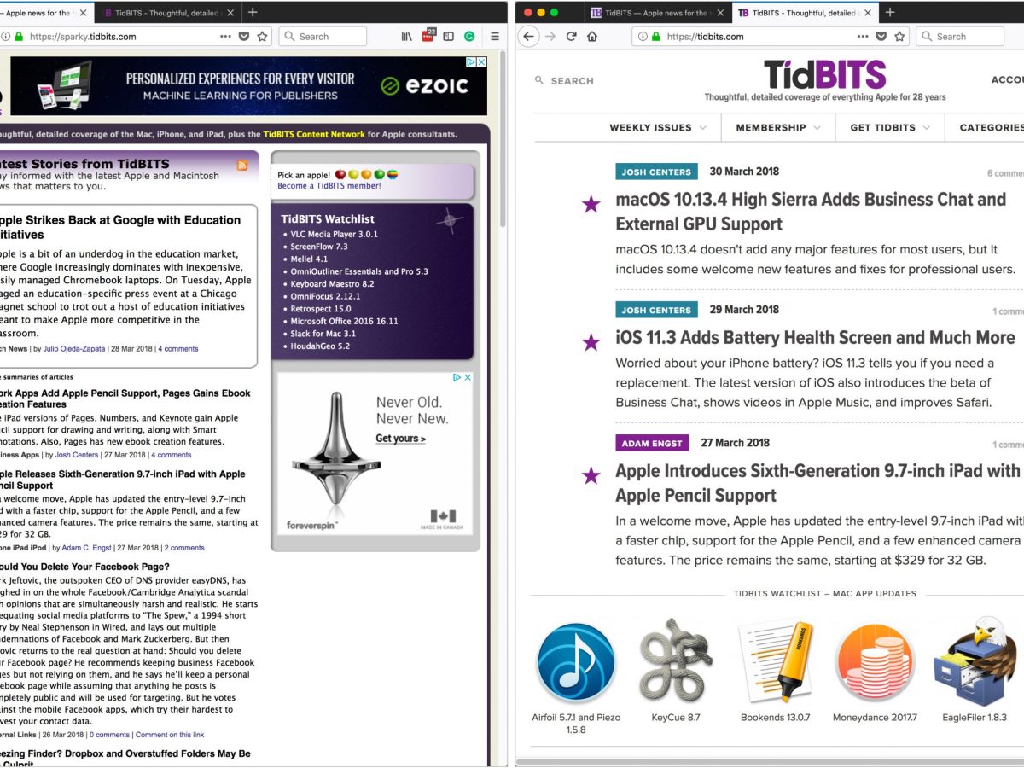Toggle the Firefox sidebar icon
Image resolution: width=1024 pixels, height=768 pixels.
(x=449, y=37)
